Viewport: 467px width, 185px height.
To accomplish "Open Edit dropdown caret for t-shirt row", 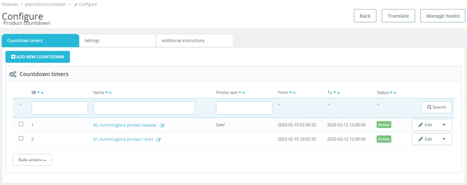I will [x=444, y=139].
